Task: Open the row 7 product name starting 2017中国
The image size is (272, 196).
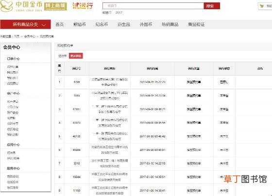Action: click(x=110, y=163)
